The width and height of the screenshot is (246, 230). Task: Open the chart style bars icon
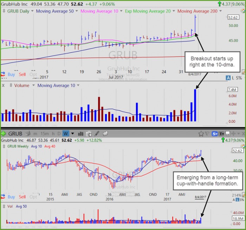point(80,134)
